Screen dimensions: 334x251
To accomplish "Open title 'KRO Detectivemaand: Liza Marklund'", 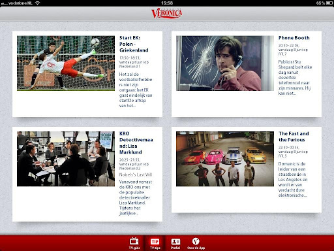I will 136,143.
